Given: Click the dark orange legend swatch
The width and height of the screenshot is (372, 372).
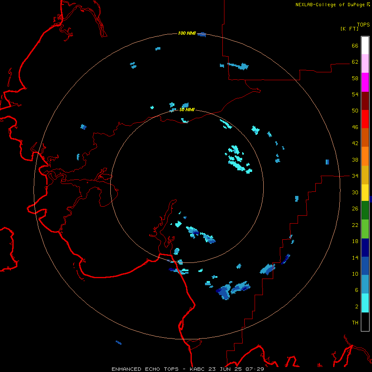Looking at the screenshot, I should pyautogui.click(x=365, y=138).
